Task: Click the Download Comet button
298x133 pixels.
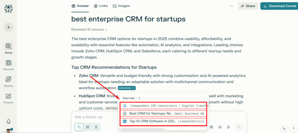Action: pos(279,6)
